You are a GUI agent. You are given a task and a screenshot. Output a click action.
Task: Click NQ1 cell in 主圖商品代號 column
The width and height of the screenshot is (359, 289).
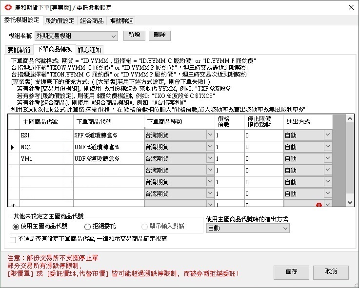pyautogui.click(x=46, y=147)
